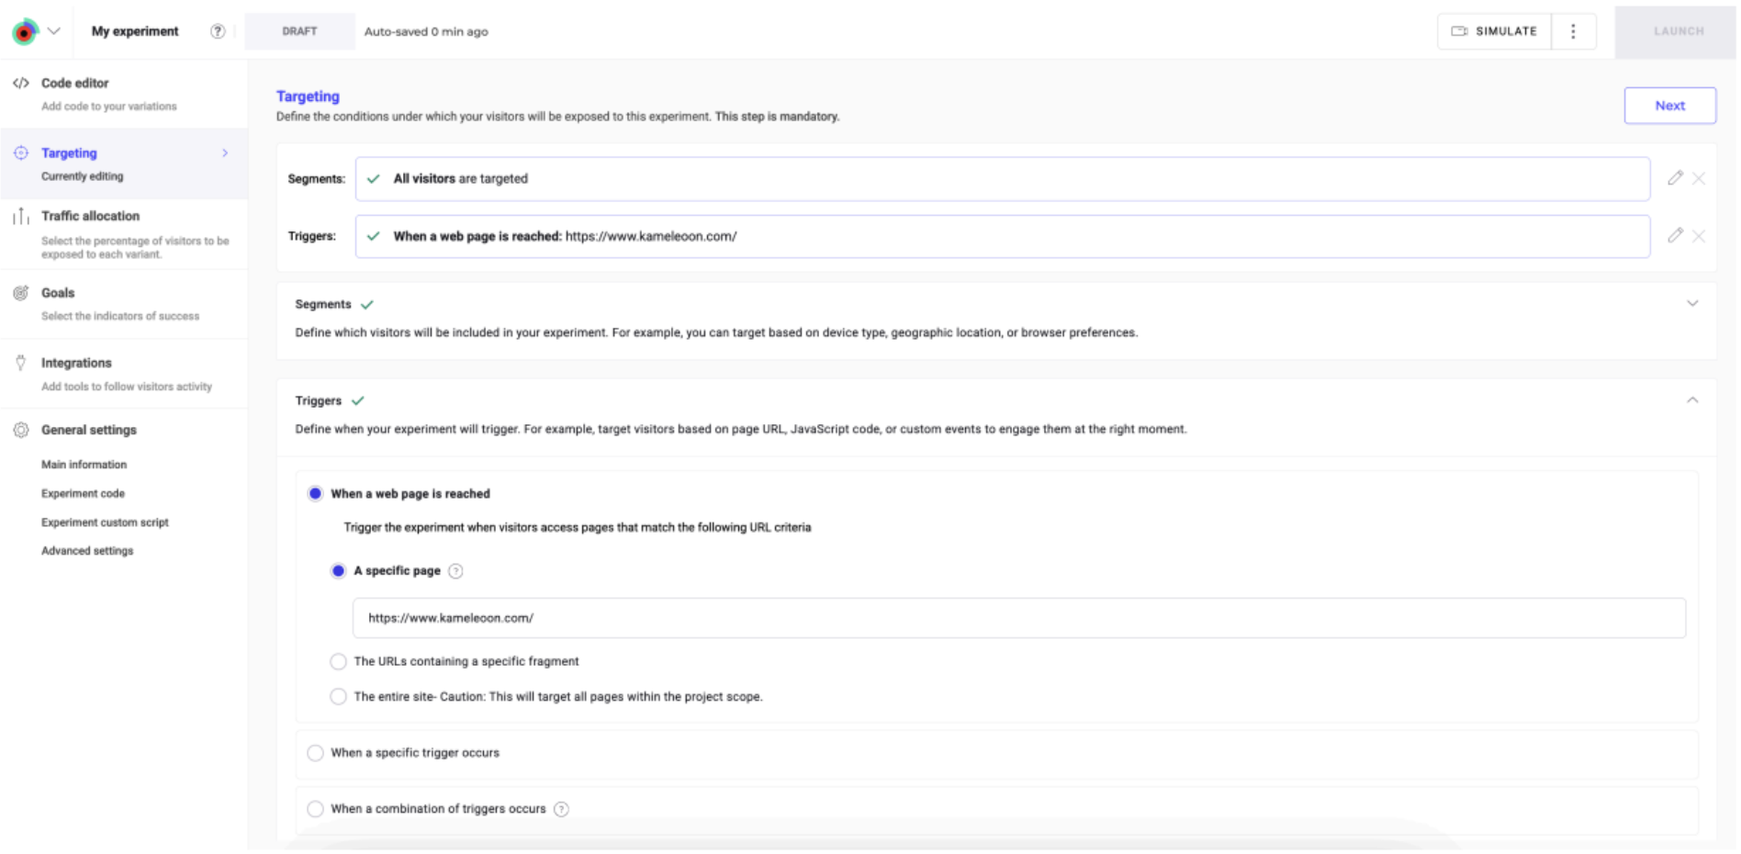
Task: Select The URLs containing a specific fragment
Action: coord(339,662)
